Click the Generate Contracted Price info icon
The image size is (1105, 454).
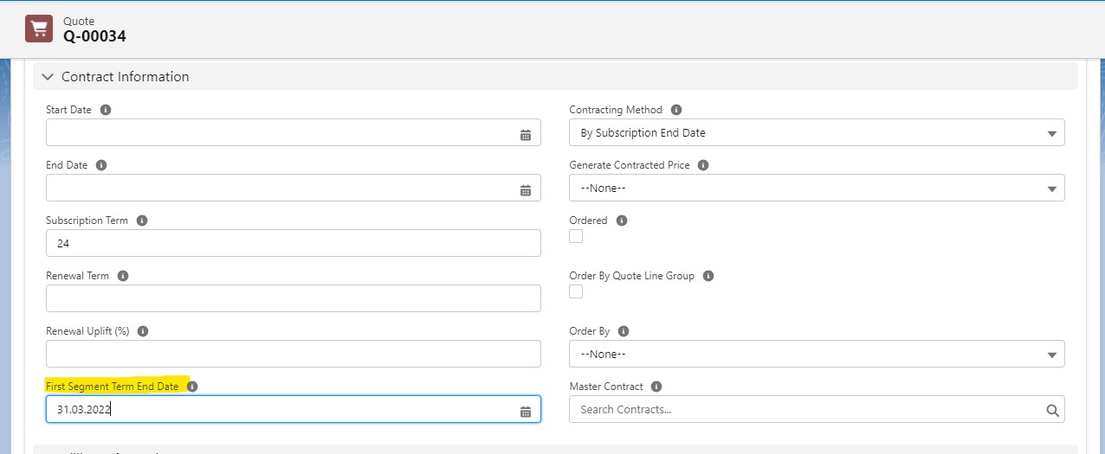pos(703,165)
